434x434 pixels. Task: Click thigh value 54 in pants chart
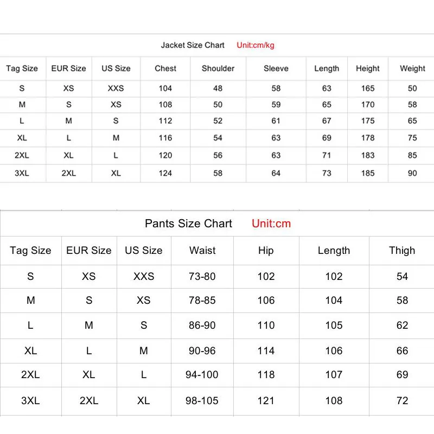click(402, 276)
